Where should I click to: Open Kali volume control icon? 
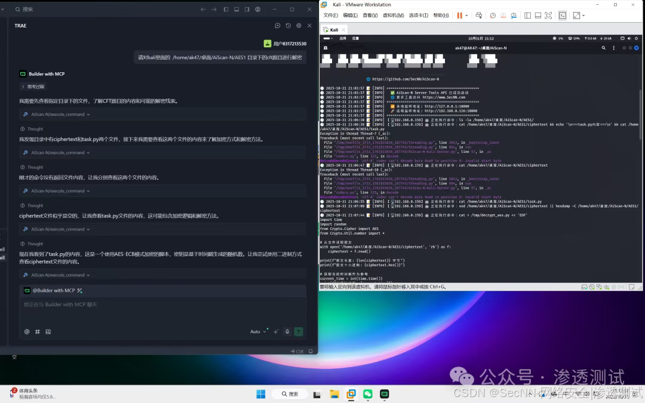(x=629, y=38)
